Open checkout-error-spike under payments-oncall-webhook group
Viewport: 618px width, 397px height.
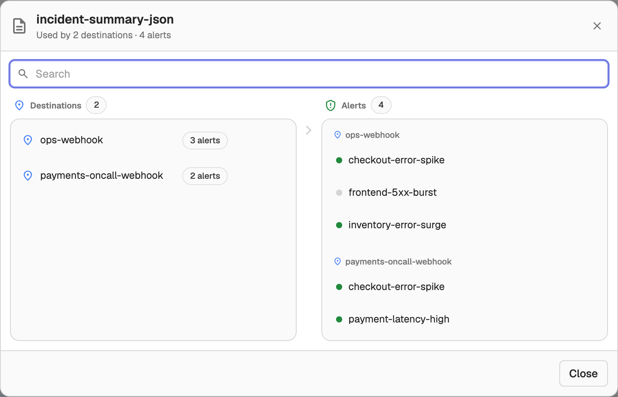(x=396, y=287)
